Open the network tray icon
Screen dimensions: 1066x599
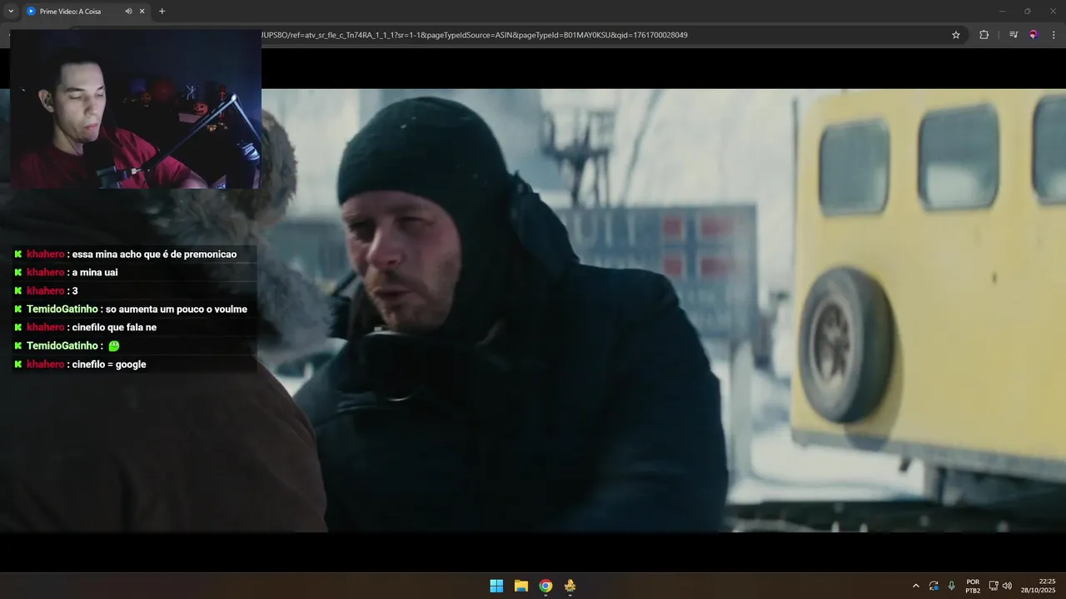coord(994,586)
